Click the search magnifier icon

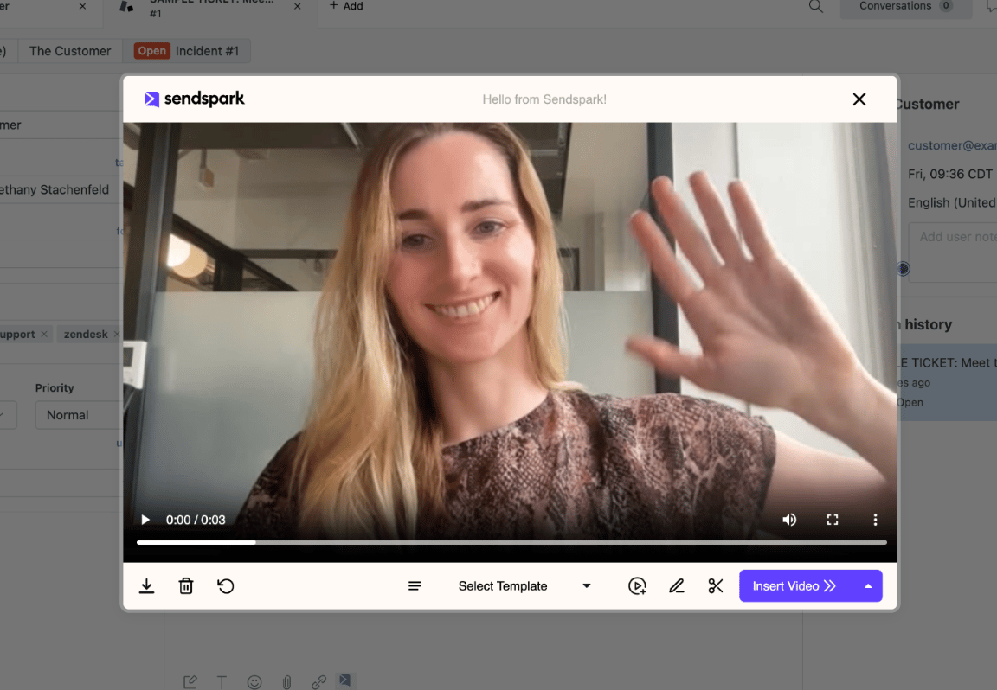(816, 6)
